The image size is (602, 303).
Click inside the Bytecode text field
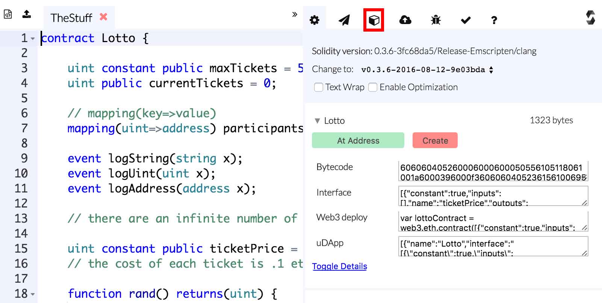point(493,171)
